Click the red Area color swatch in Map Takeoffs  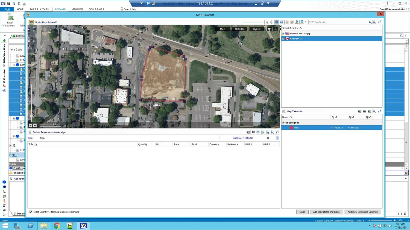click(291, 128)
